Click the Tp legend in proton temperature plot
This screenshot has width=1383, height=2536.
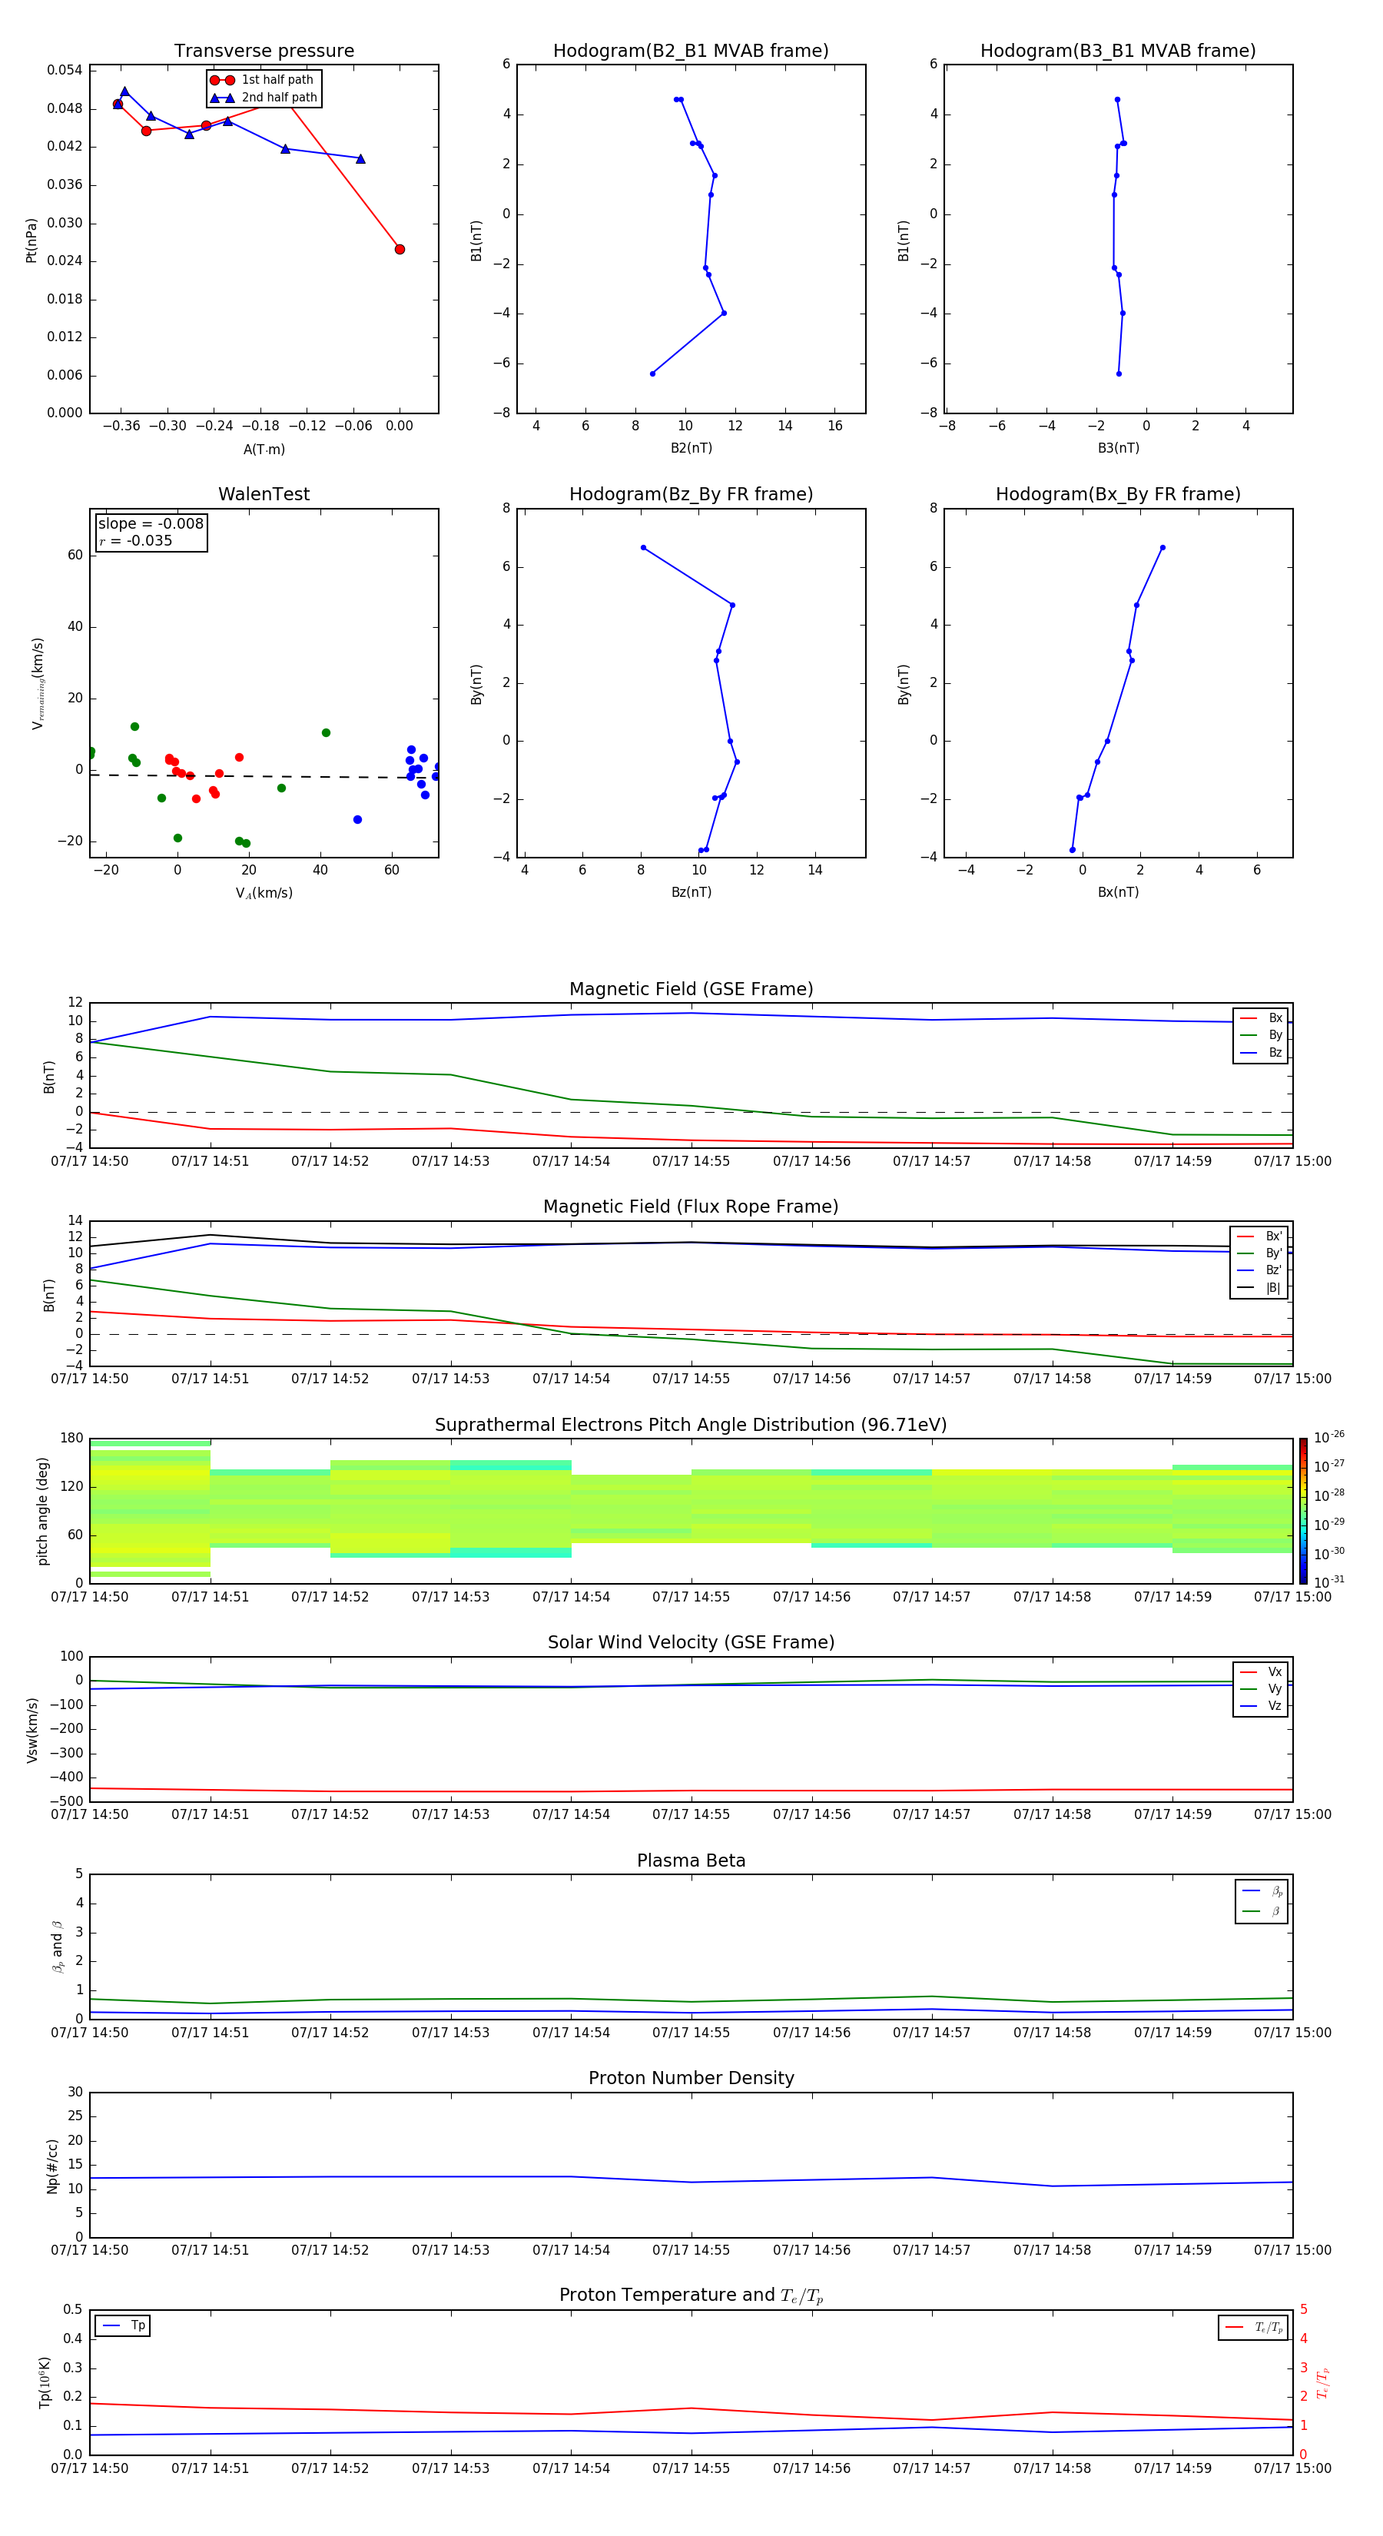123,2326
